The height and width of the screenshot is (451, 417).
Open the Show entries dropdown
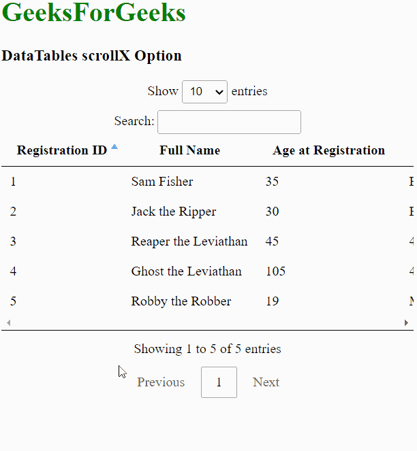pos(204,91)
